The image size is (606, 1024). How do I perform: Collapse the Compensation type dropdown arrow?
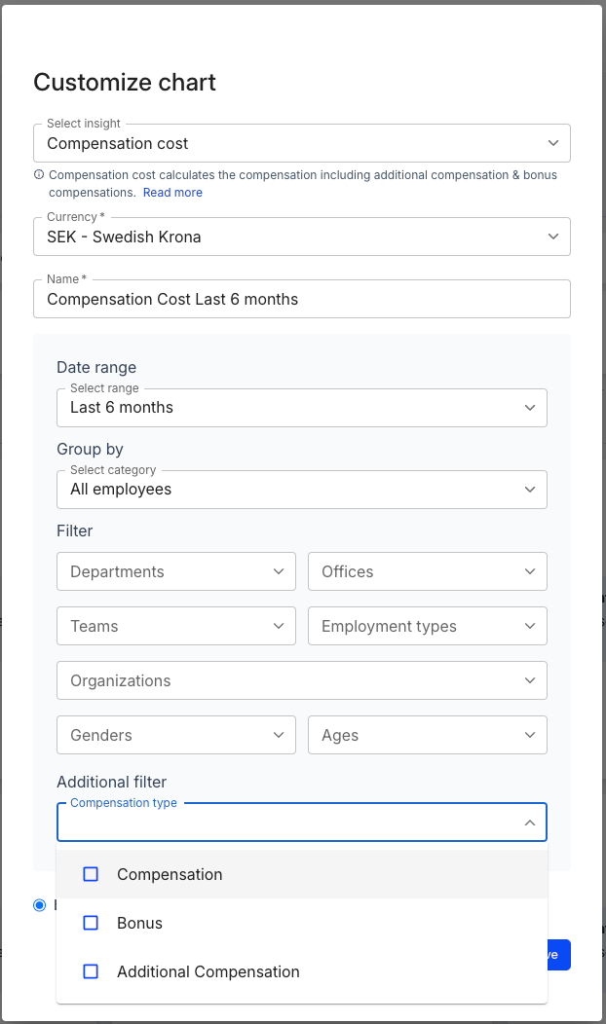point(530,823)
